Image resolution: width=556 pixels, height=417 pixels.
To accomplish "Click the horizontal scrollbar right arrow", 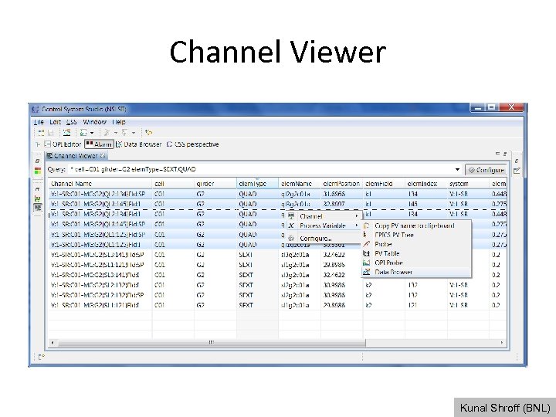I will point(502,343).
